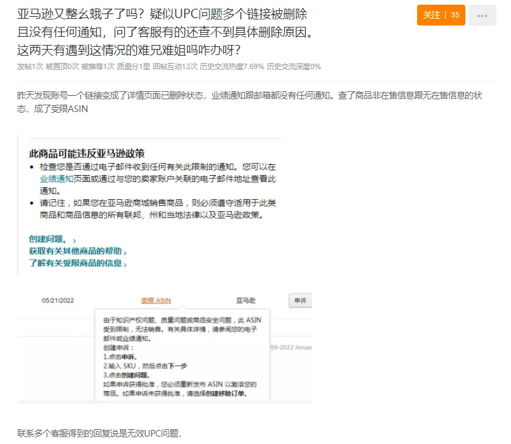Viewport: 511px width, 444px height.
Task: Click the tooltip line 3.点击创建问题
Action: point(126,375)
